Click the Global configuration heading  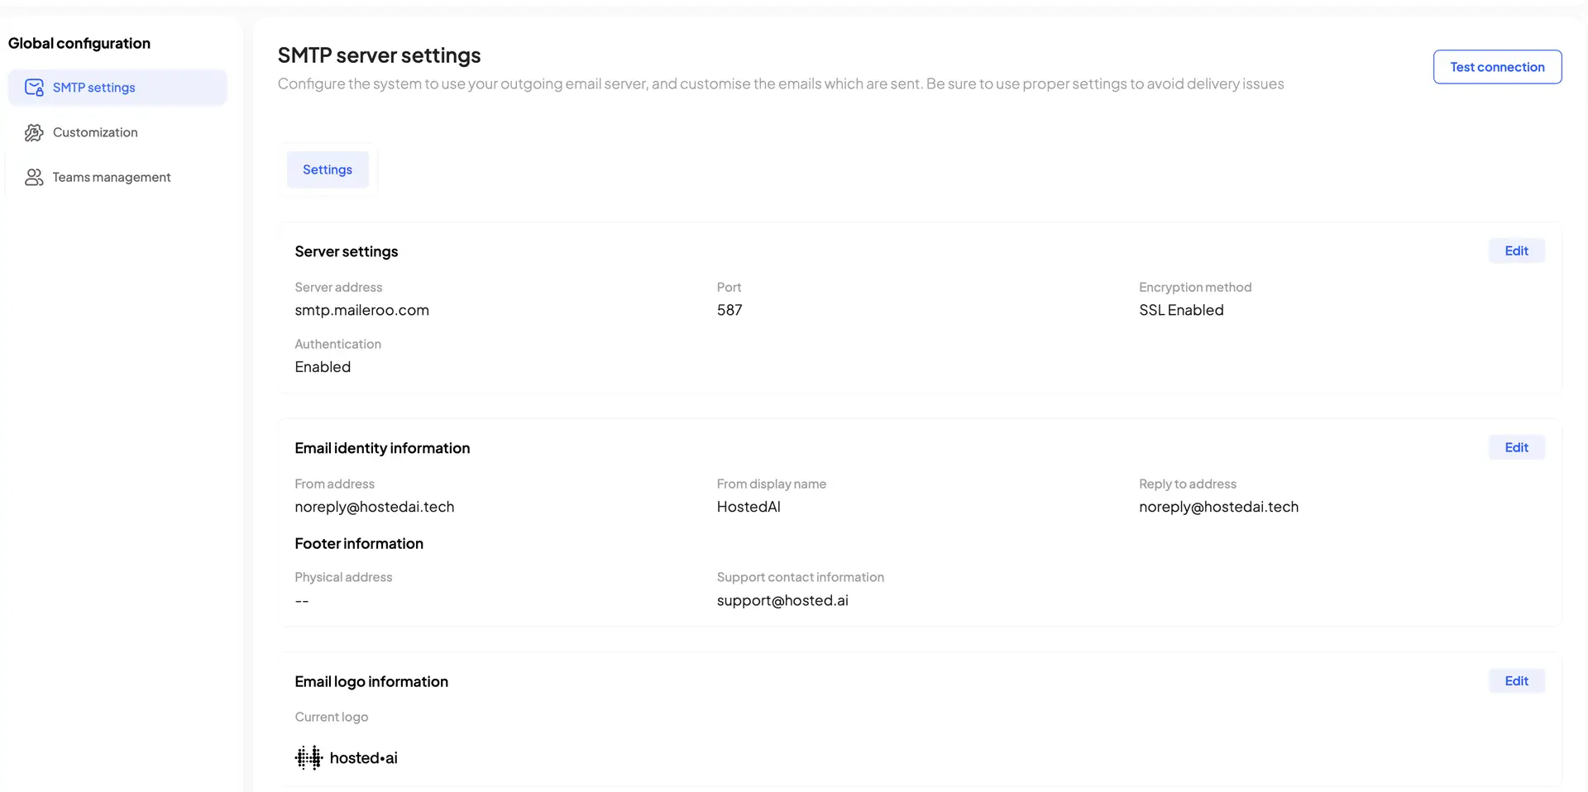[79, 43]
